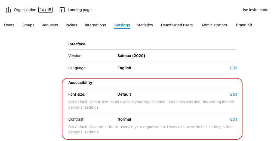Click the Interface section heading
274x141 pixels.
77,44
